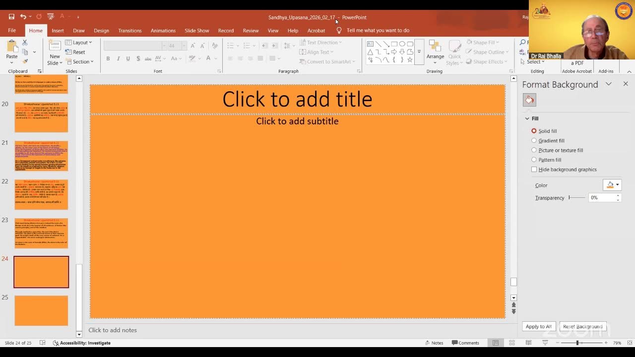Click Reset Background button
Image resolution: width=635 pixels, height=357 pixels.
pos(582,327)
